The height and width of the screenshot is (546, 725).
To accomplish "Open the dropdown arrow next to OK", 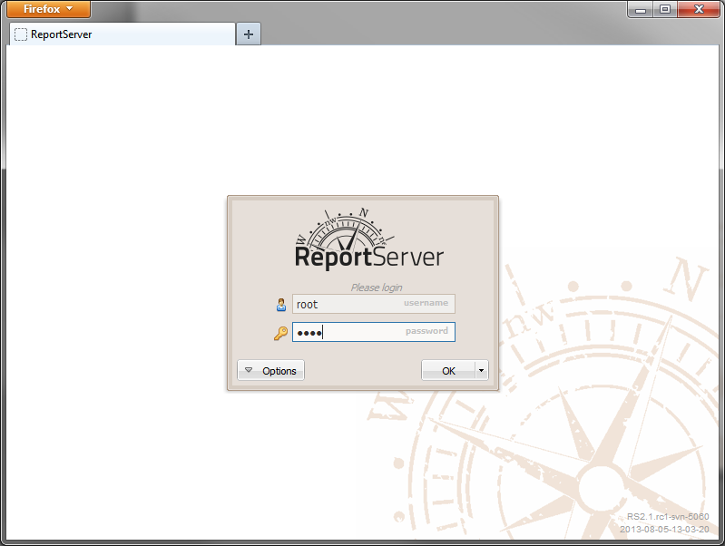I will (x=482, y=370).
